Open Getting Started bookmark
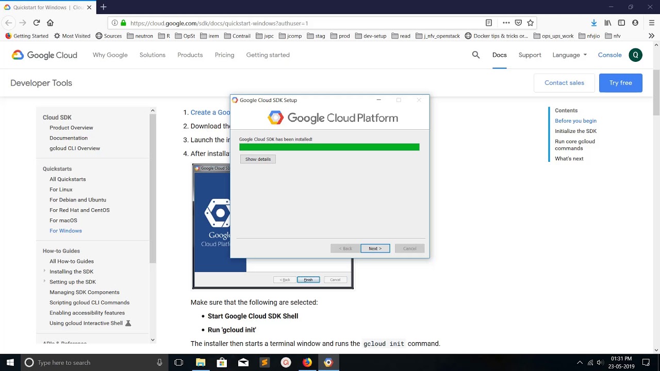 [x=26, y=36]
